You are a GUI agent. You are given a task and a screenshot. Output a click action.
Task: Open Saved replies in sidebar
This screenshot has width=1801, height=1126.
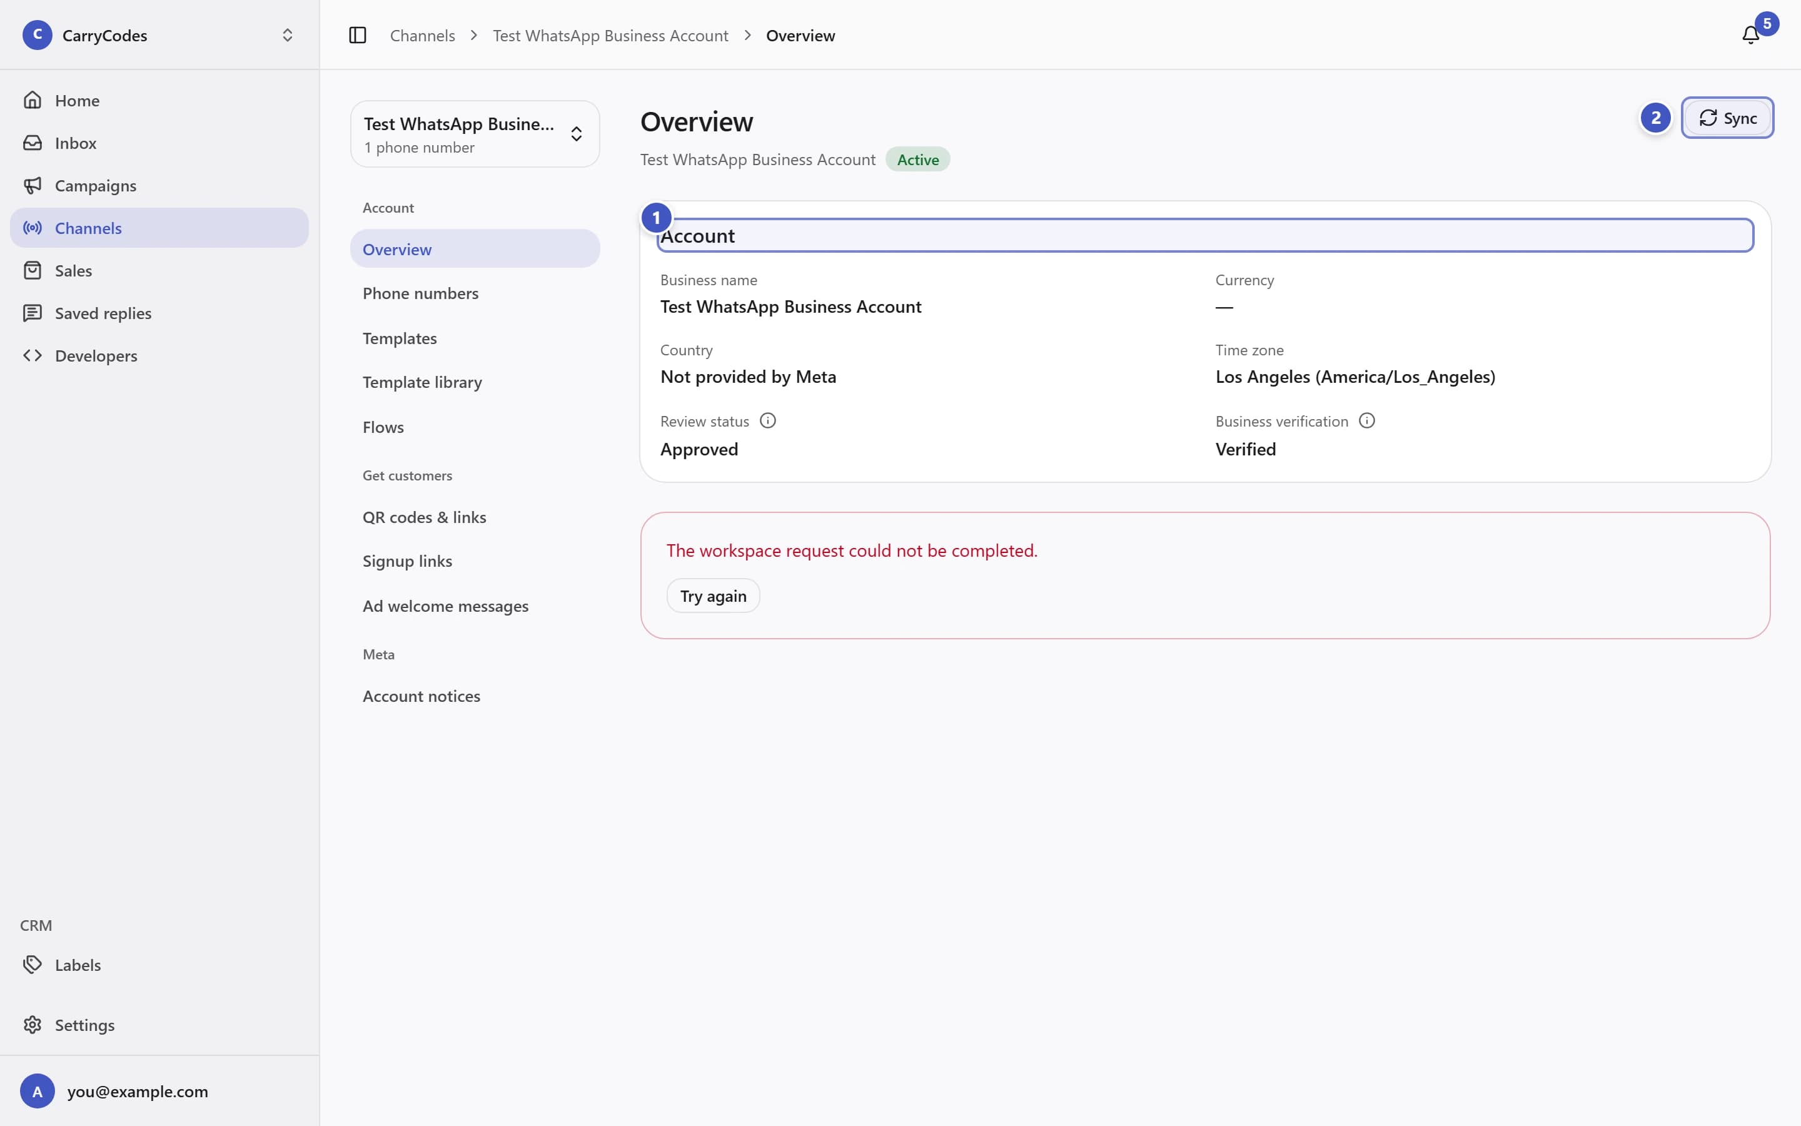[x=159, y=313]
